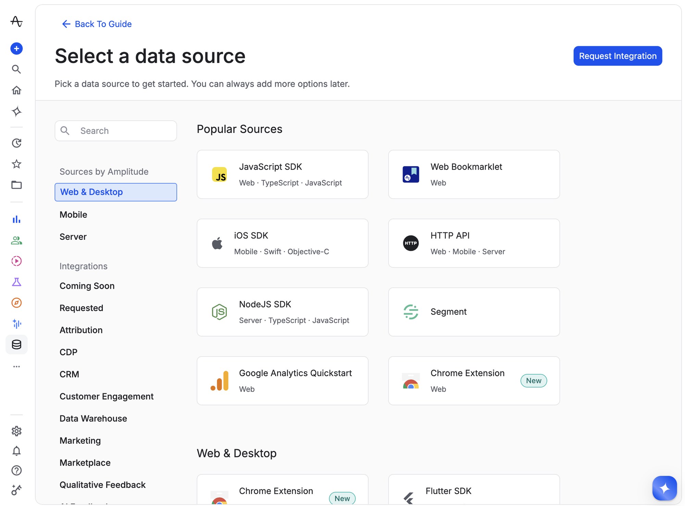Image resolution: width=685 pixels, height=506 pixels.
Task: Select the Customer Engagement filter
Action: [107, 396]
